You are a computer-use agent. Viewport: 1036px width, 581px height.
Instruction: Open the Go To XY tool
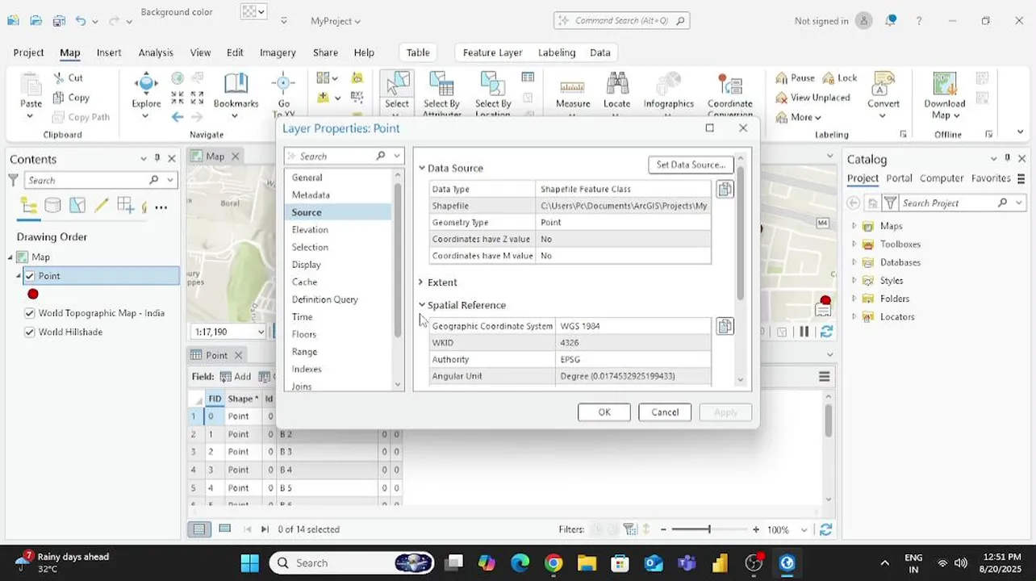pos(283,93)
